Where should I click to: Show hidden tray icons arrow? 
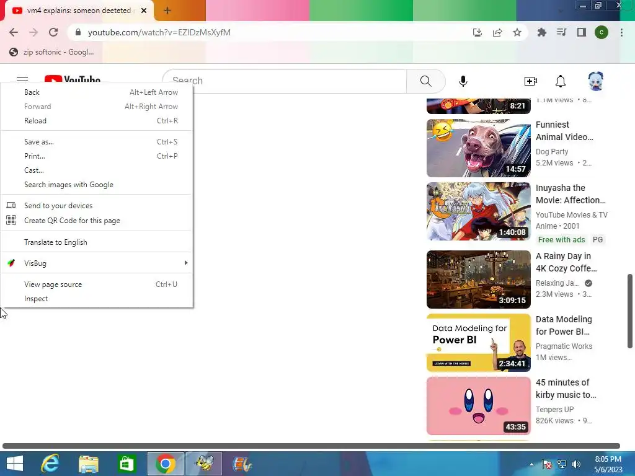click(531, 464)
